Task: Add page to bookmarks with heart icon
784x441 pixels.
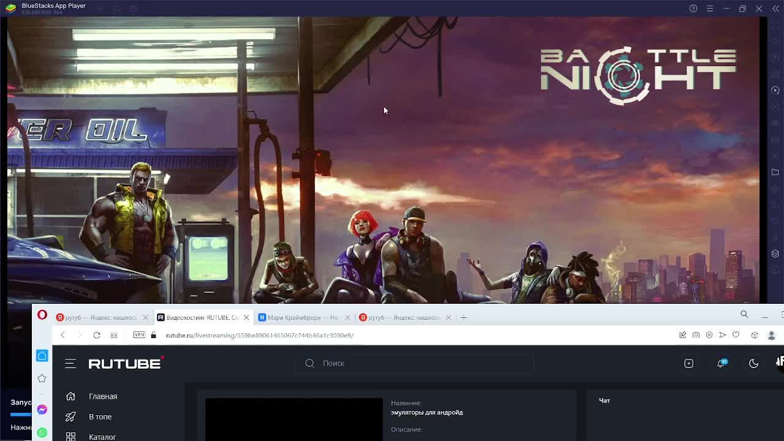Action: [736, 335]
